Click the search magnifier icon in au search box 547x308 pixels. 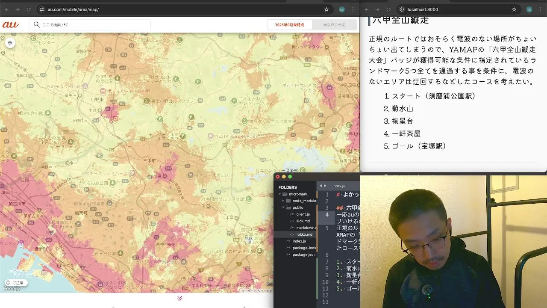[x=37, y=25]
